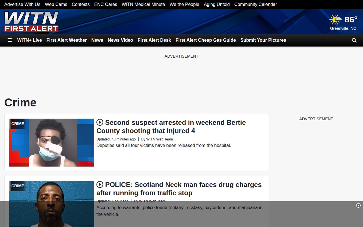Open Aging Untold section
Viewport: 363px width, 227px height.
(217, 5)
